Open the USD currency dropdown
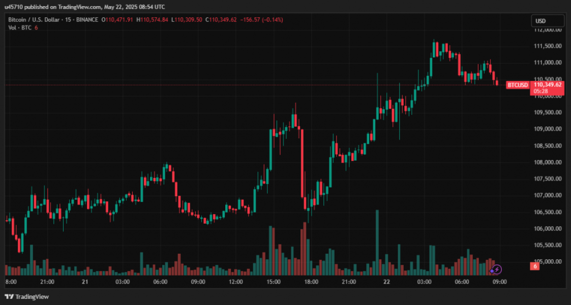Image resolution: width=571 pixels, height=305 pixels. [547, 21]
